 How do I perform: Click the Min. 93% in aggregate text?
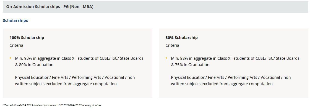[79, 58]
